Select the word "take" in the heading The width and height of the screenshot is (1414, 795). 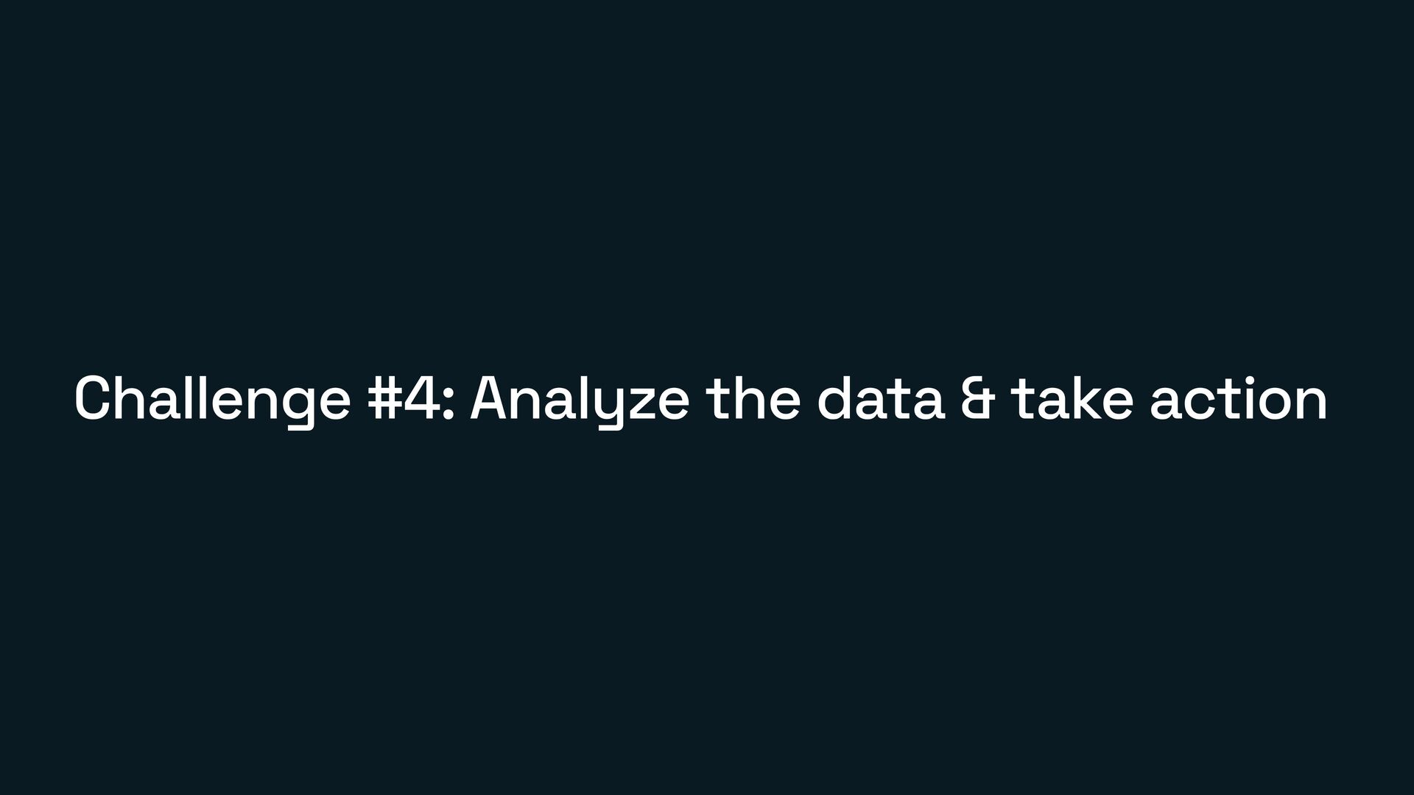pyautogui.click(x=1072, y=398)
